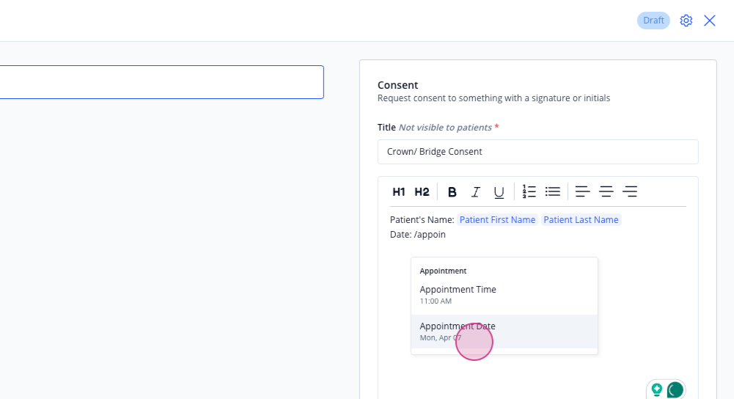Apply Heading 2 formatting
This screenshot has width=734, height=399.
tap(422, 192)
